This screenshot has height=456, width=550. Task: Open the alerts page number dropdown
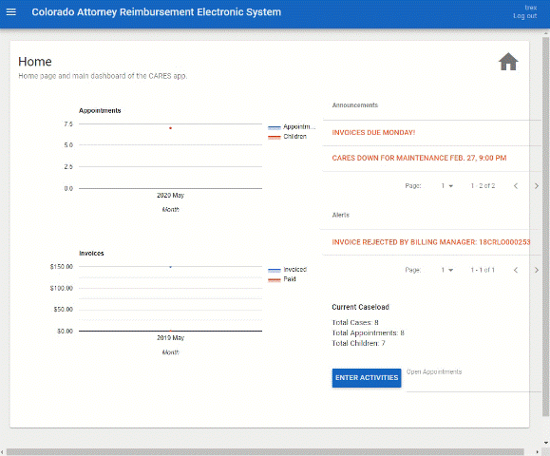click(x=446, y=270)
